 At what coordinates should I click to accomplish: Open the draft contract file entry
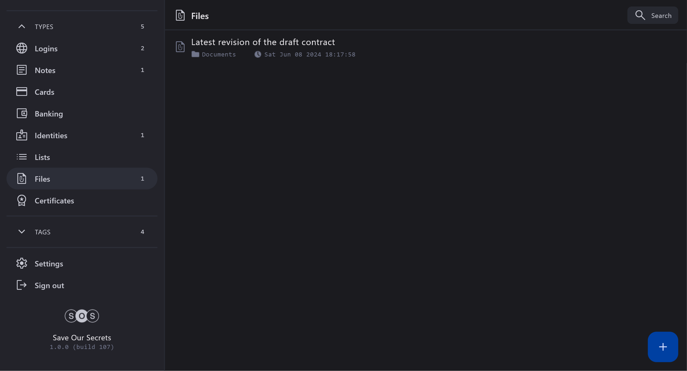click(x=263, y=42)
